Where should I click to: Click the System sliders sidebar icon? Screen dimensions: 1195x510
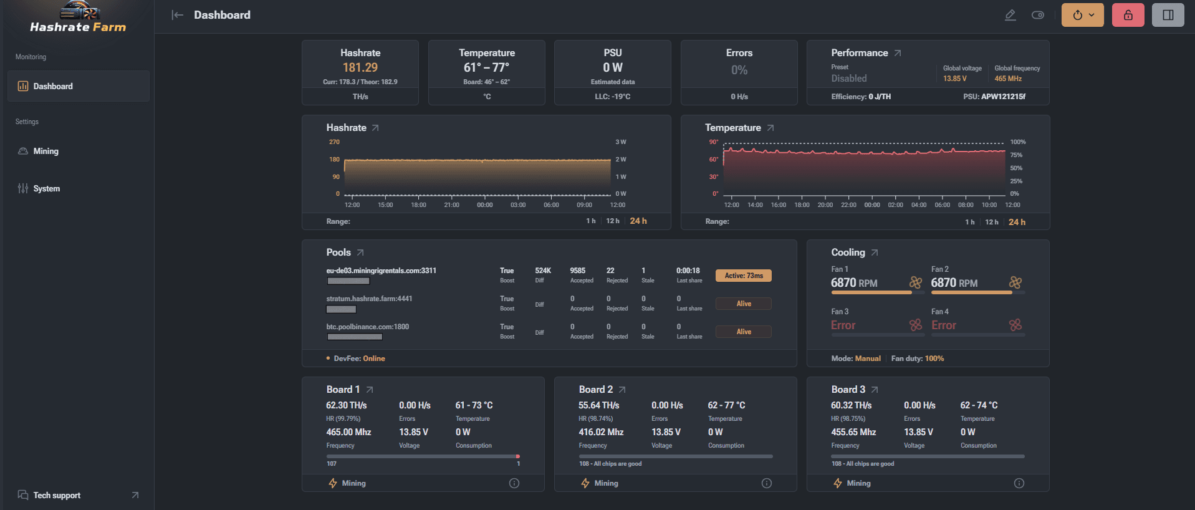(x=23, y=188)
